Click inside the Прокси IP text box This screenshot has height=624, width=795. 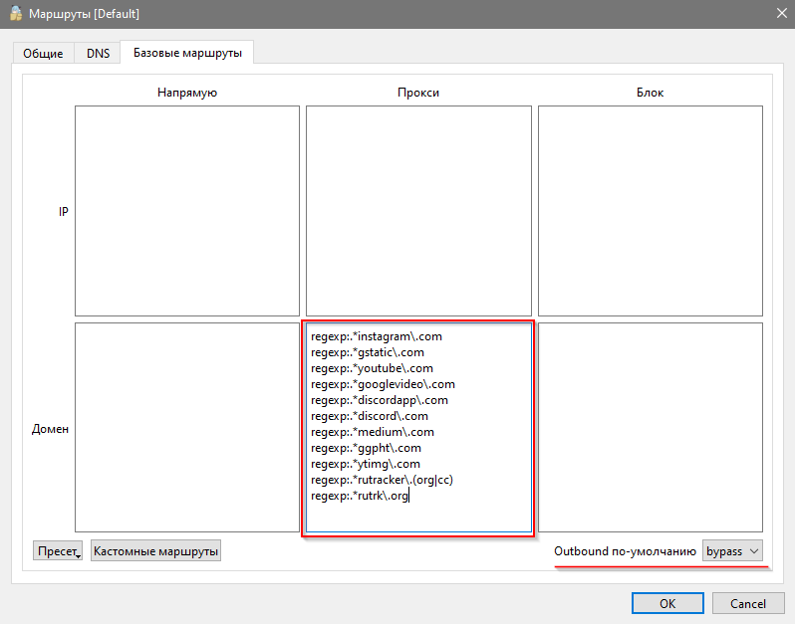[x=418, y=211]
